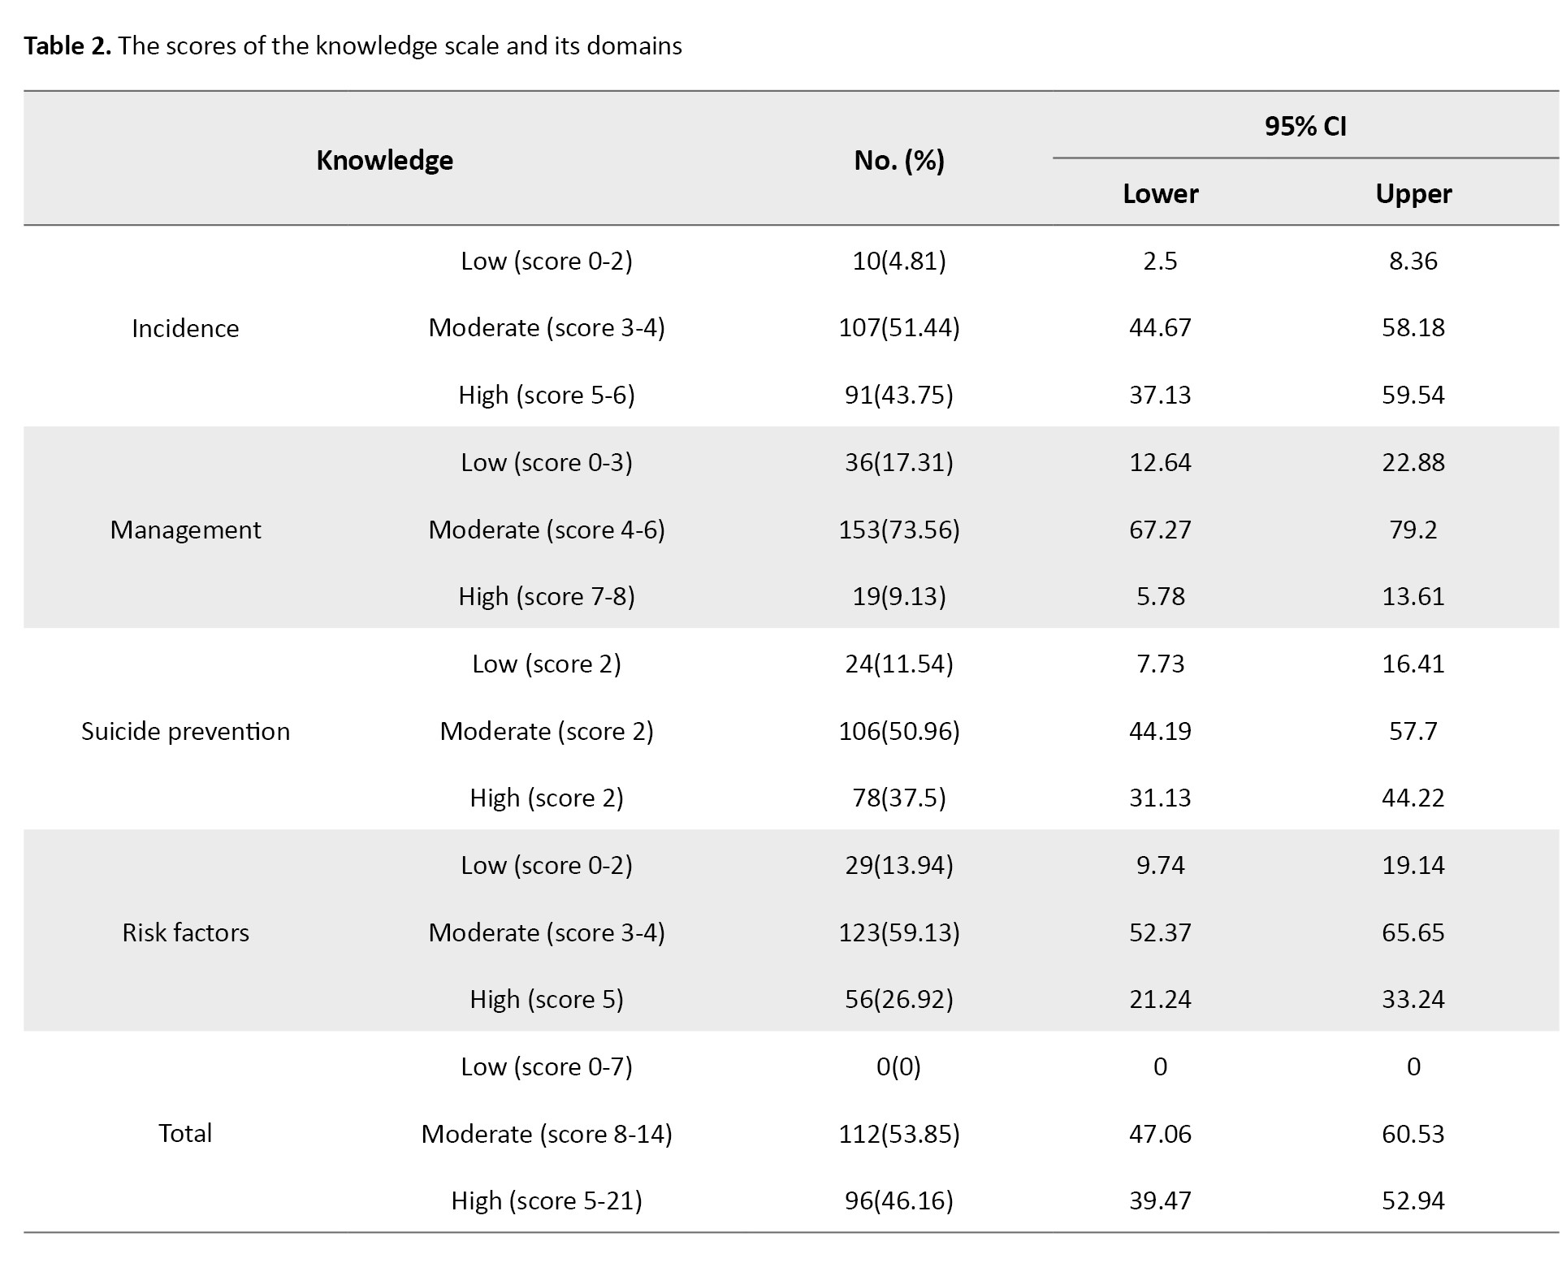Select the 96(46.16) value

(x=898, y=1200)
